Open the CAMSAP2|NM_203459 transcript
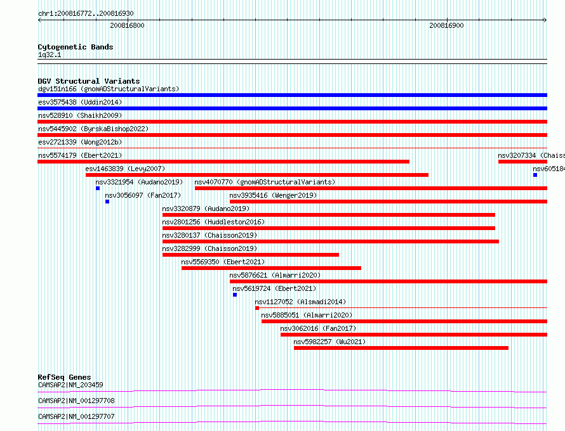The width and height of the screenshot is (565, 431). (70, 385)
